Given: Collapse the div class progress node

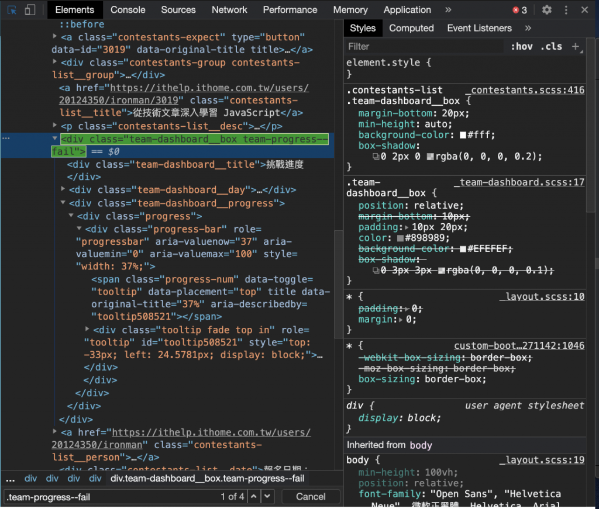Looking at the screenshot, I should click(x=71, y=216).
